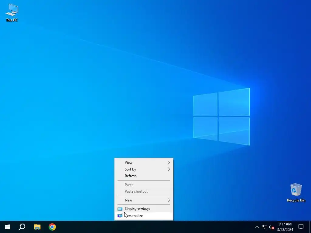Screen dimensions: 311x233
Task: Open the Action Center notifications icon
Action: 301,227
